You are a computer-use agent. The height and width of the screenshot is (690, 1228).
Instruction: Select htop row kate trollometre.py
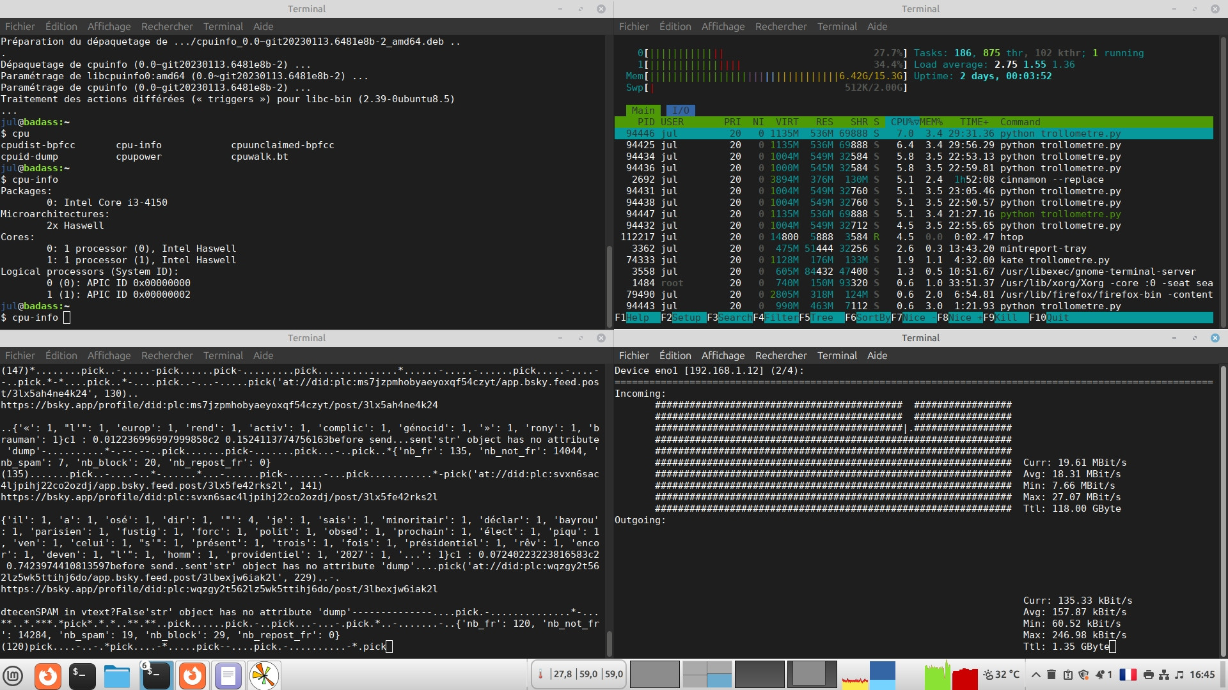[x=913, y=260]
